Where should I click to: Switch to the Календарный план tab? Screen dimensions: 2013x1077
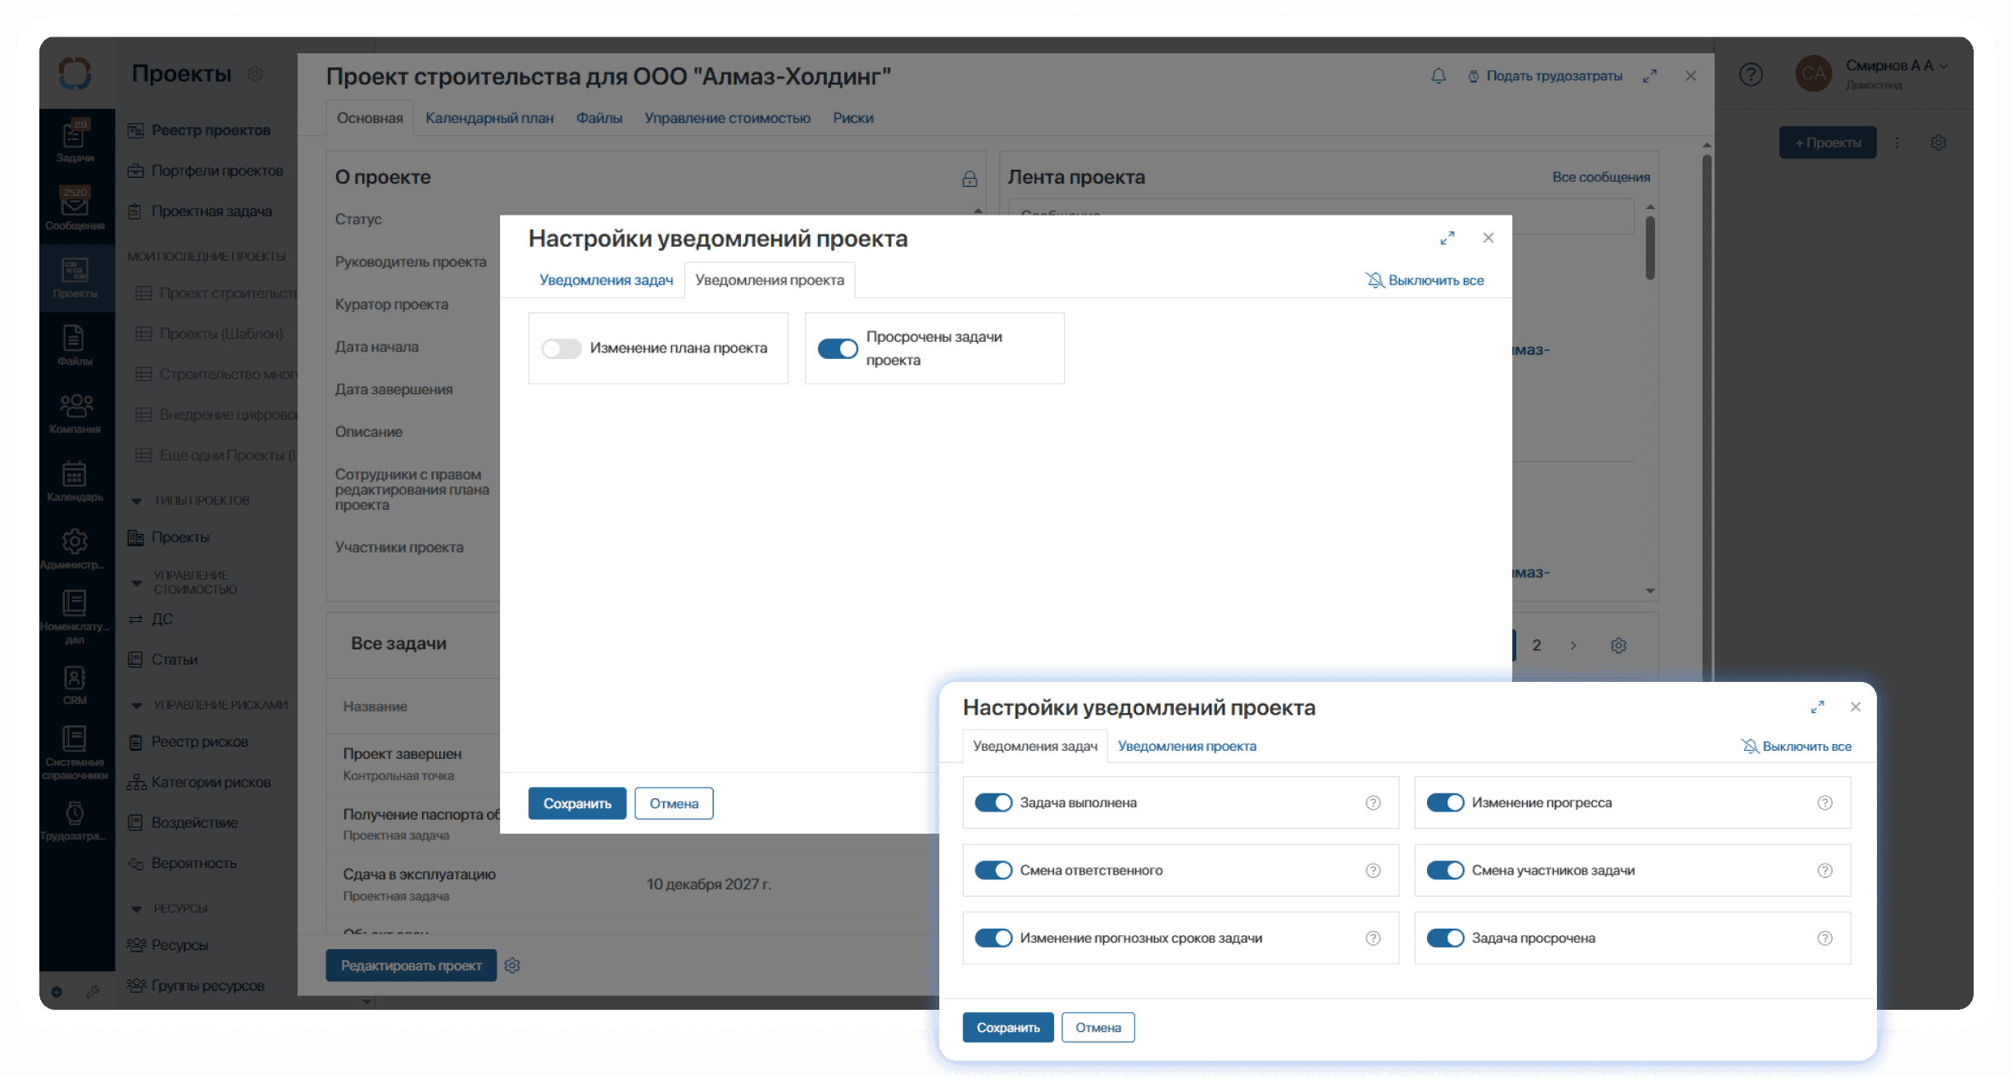(x=489, y=117)
